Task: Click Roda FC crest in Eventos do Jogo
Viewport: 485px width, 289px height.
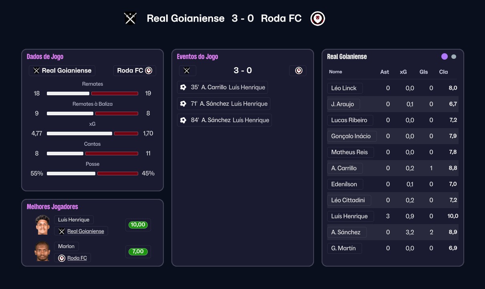Action: tap(298, 70)
